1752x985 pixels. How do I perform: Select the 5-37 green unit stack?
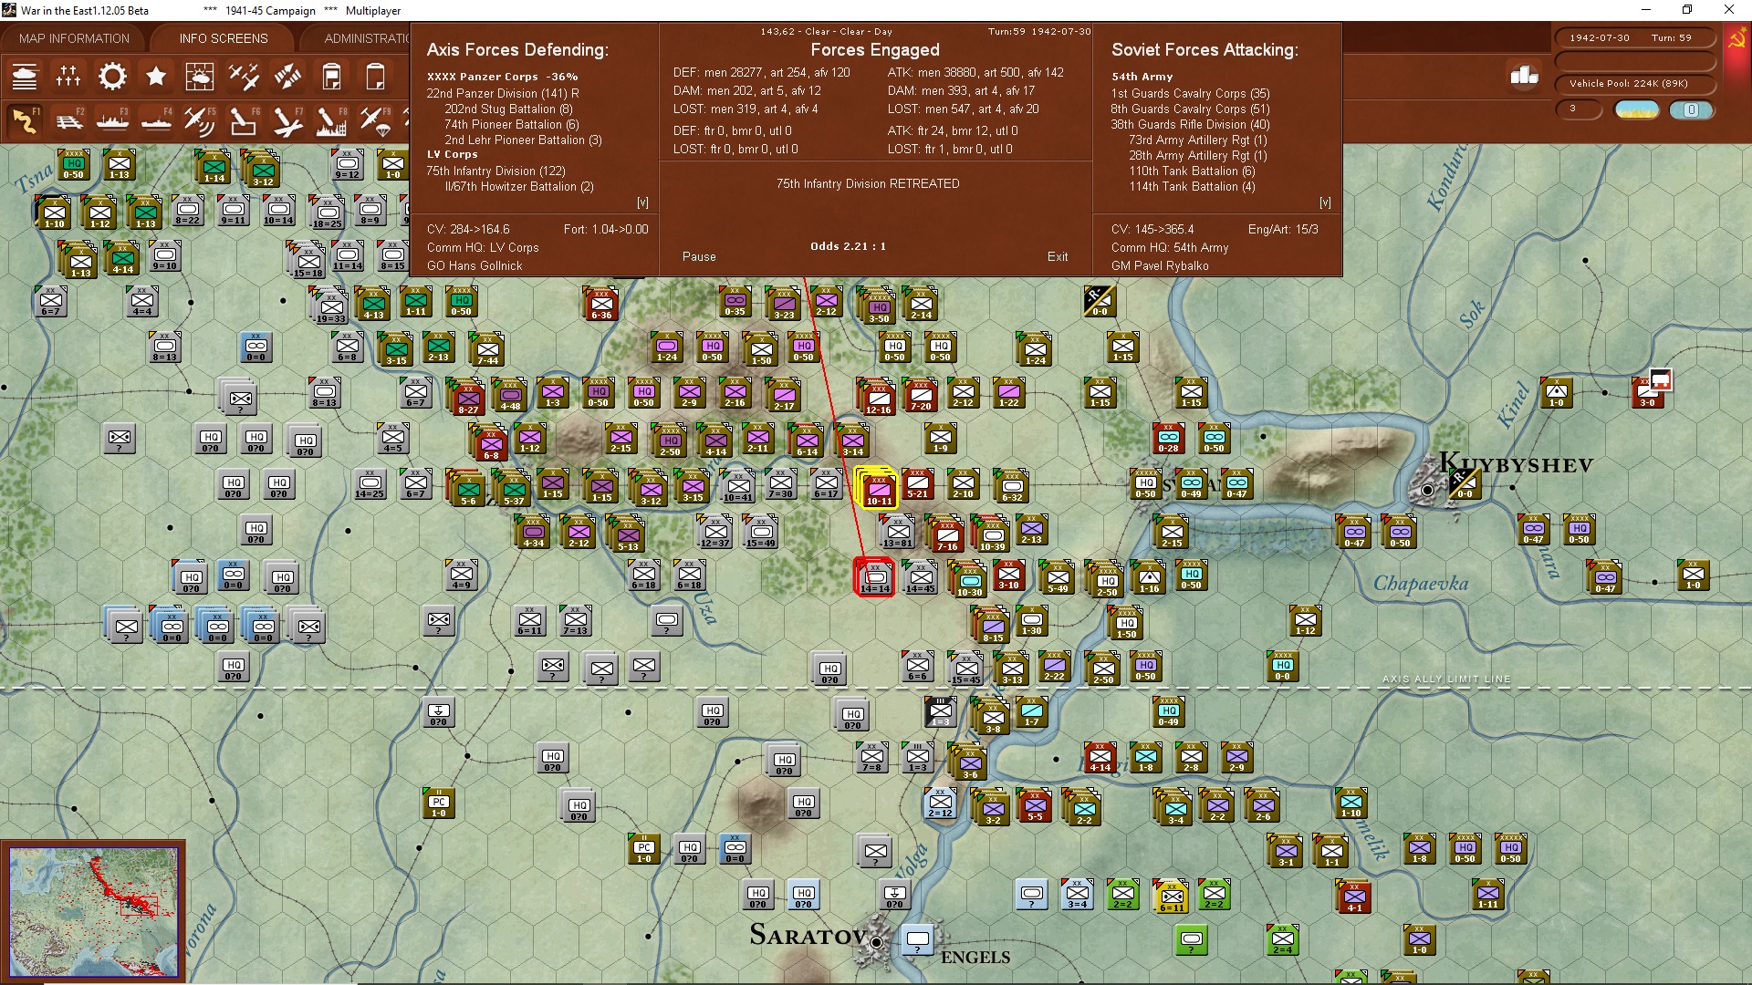point(513,488)
